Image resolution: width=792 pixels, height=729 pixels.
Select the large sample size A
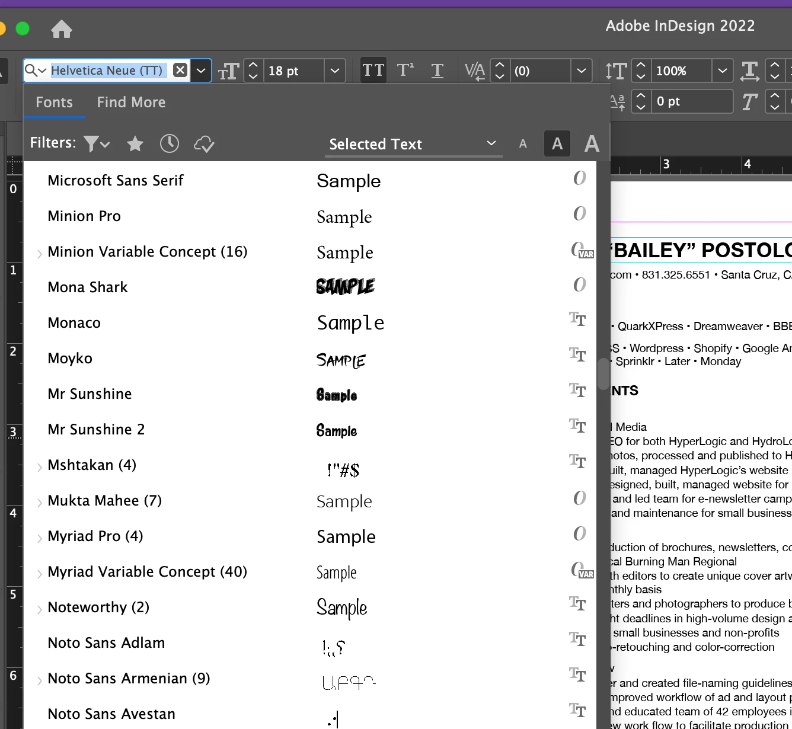[592, 143]
